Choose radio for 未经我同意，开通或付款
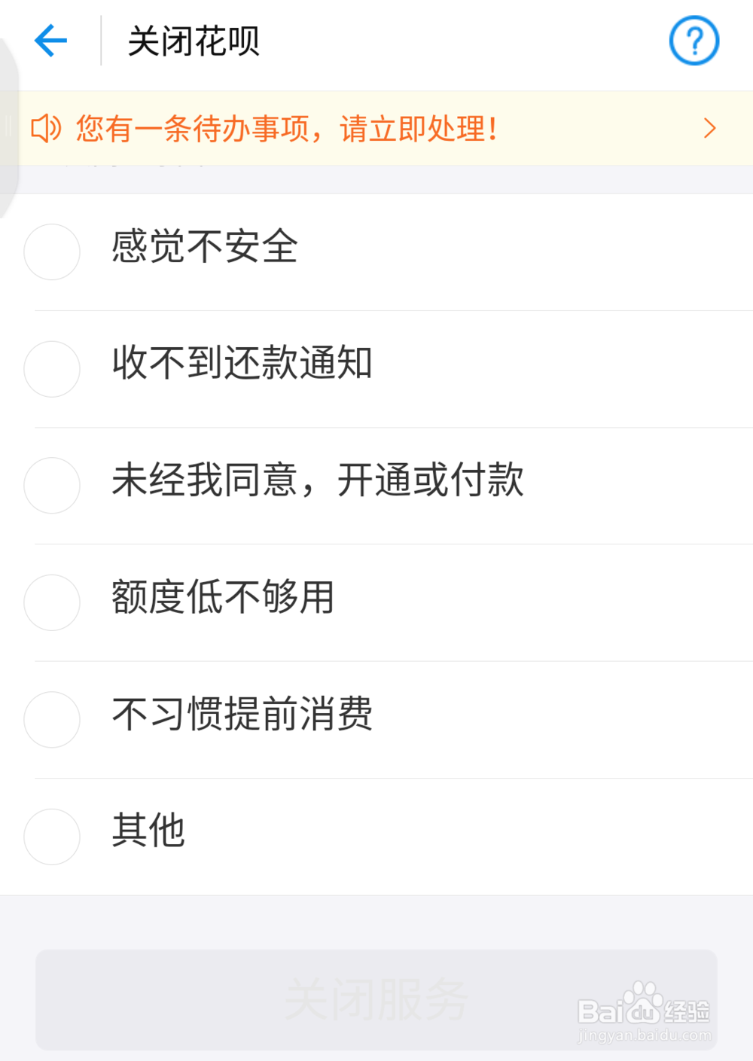This screenshot has height=1061, width=753. (x=52, y=486)
